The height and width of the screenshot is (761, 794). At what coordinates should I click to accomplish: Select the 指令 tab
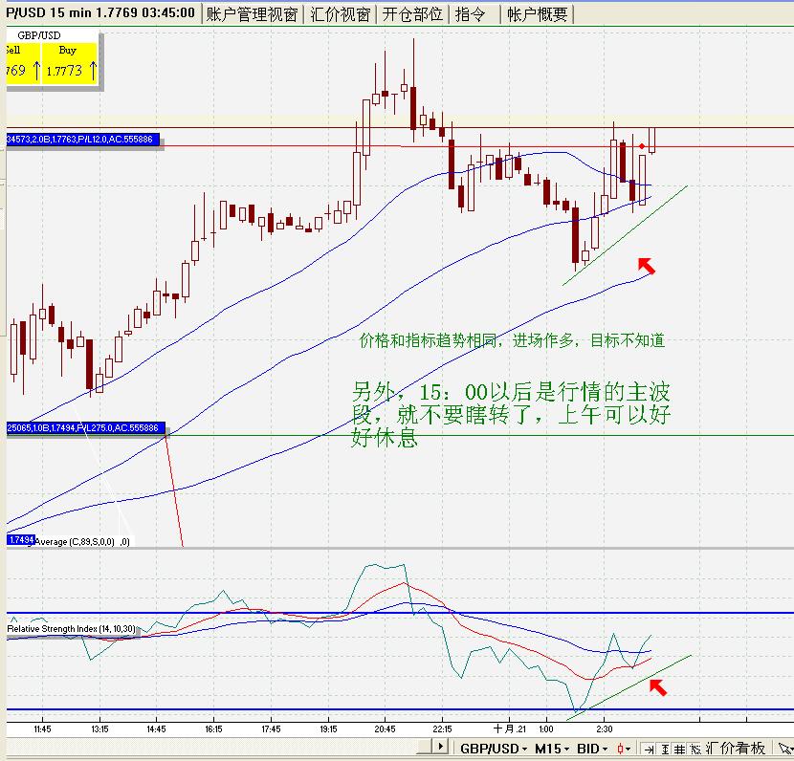pos(474,14)
